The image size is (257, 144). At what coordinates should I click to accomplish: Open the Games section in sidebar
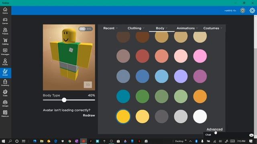point(5,21)
